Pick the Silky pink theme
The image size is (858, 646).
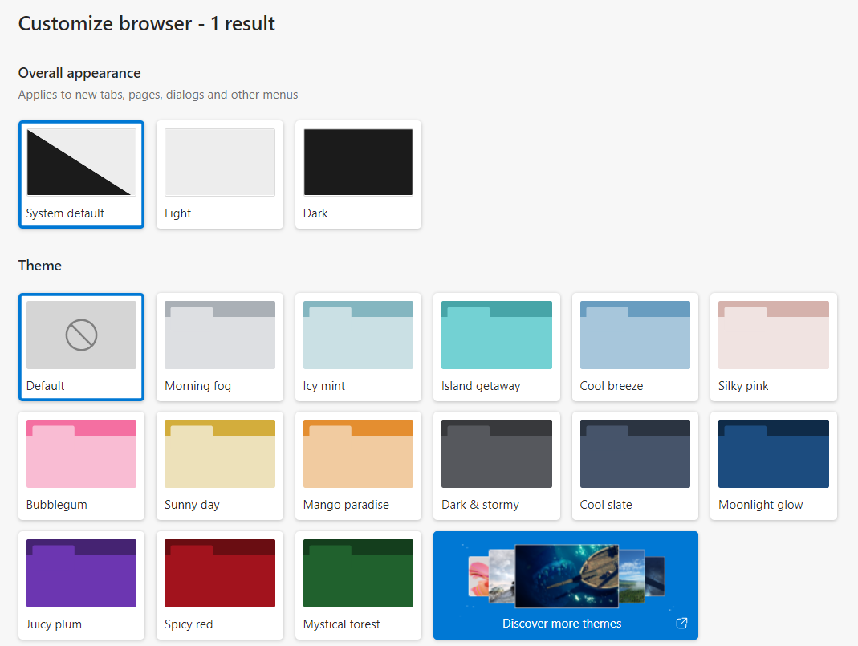tap(774, 347)
